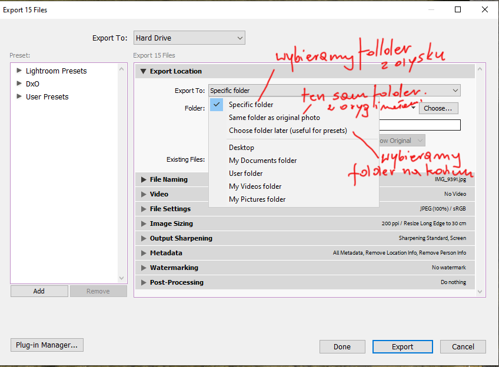Expand the Watermarking section
This screenshot has width=499, height=367.
(143, 268)
